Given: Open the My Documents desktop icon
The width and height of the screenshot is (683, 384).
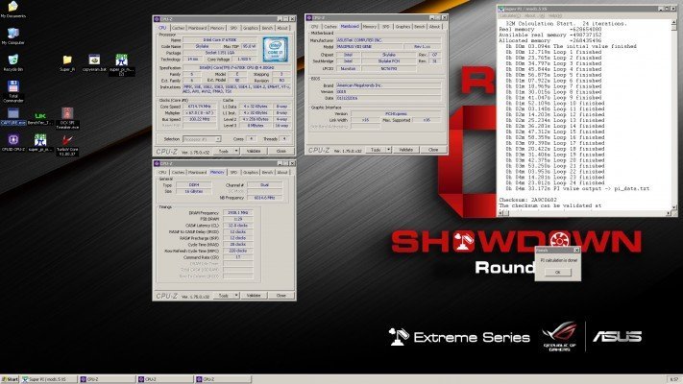Looking at the screenshot, I should [x=13, y=10].
